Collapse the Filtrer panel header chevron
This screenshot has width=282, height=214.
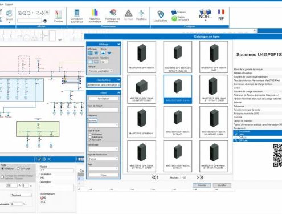(x=118, y=92)
